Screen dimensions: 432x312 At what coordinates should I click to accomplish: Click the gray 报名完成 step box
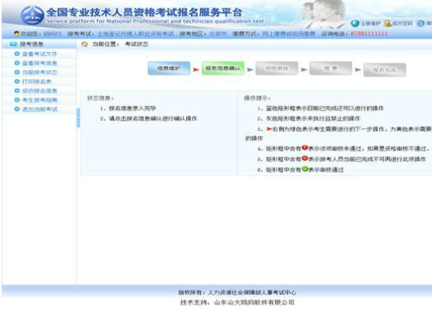(x=385, y=70)
